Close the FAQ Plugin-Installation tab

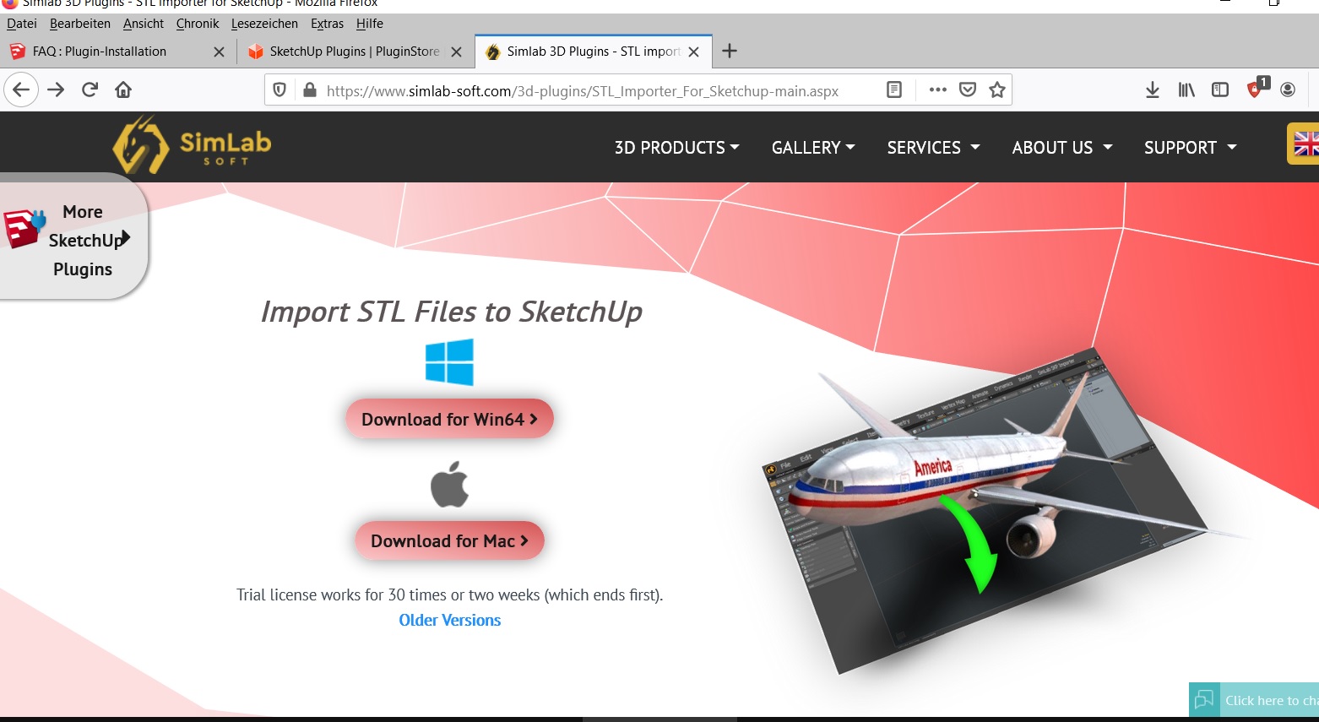click(219, 52)
